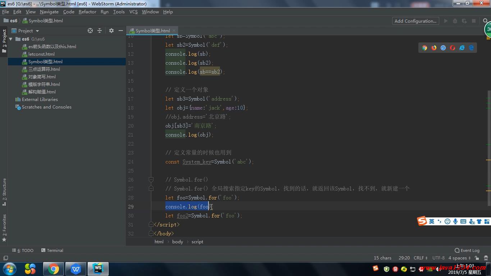Image resolution: width=491 pixels, height=276 pixels.
Task: Click the tool windows quick-access icon in status bar
Action: [6, 258]
